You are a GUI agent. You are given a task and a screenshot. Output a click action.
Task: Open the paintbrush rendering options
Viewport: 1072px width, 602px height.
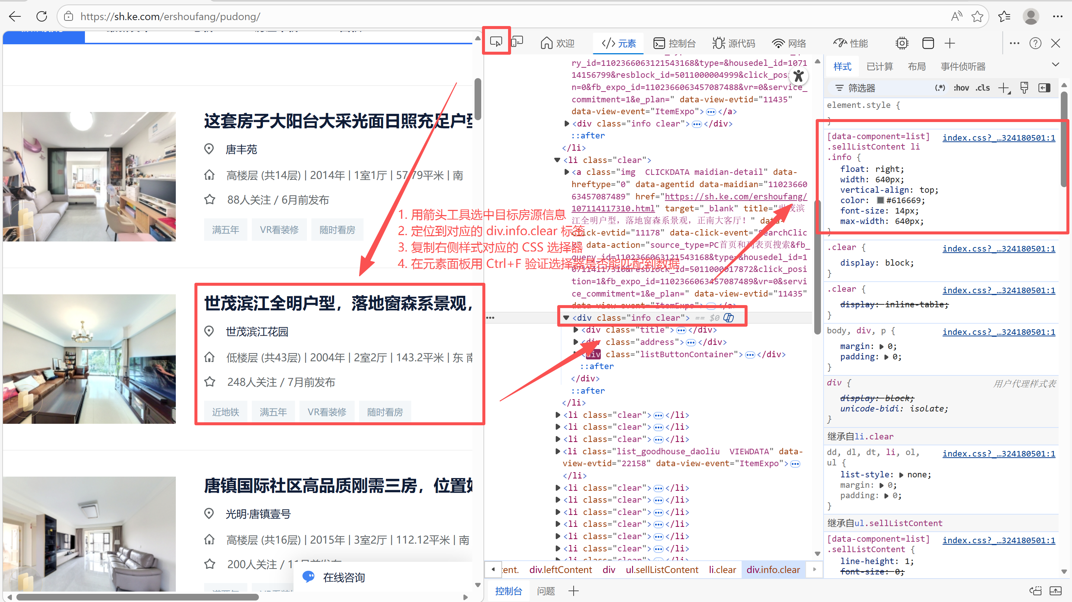pyautogui.click(x=1024, y=88)
